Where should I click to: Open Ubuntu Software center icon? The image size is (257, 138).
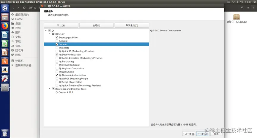click(x=5, y=61)
